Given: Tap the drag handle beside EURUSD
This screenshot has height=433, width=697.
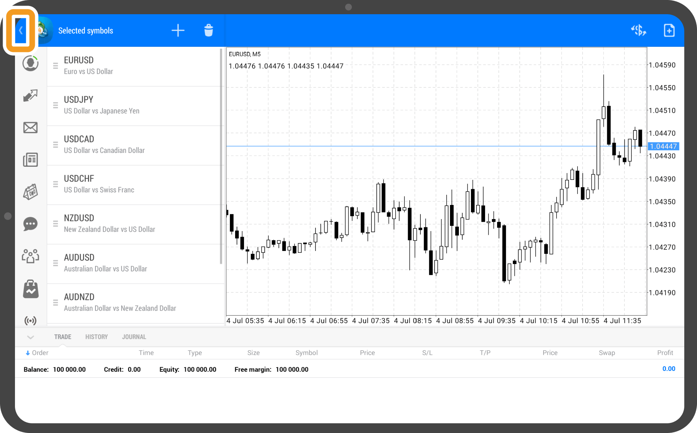Looking at the screenshot, I should (55, 66).
